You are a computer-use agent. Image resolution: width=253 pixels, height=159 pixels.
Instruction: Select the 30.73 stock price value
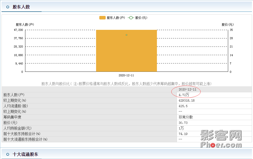[x=183, y=123]
